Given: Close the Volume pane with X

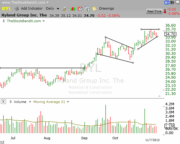Looking at the screenshot, I should pos(3,101).
